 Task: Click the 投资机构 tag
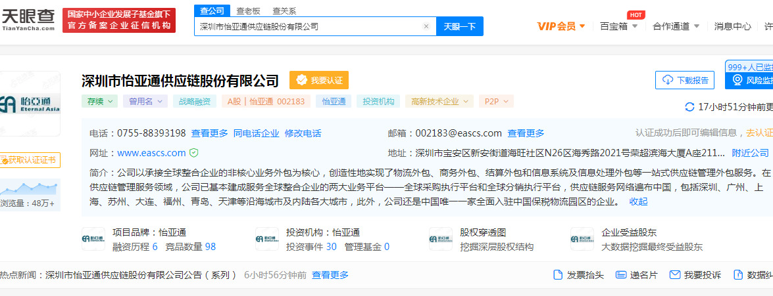378,102
